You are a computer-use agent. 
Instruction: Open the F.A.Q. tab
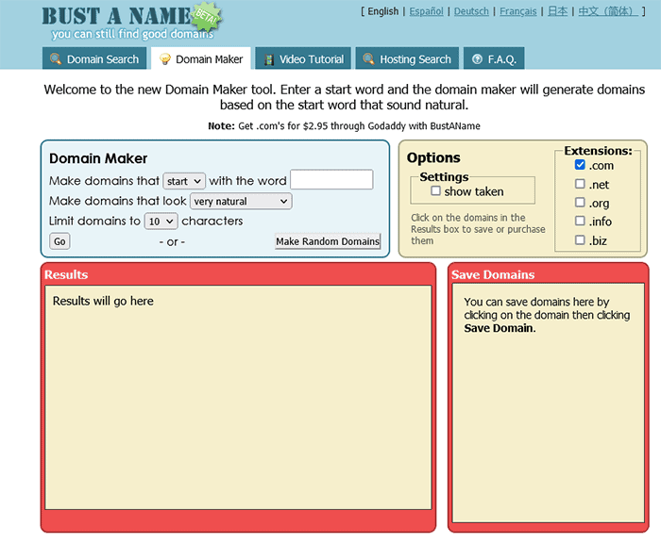494,58
